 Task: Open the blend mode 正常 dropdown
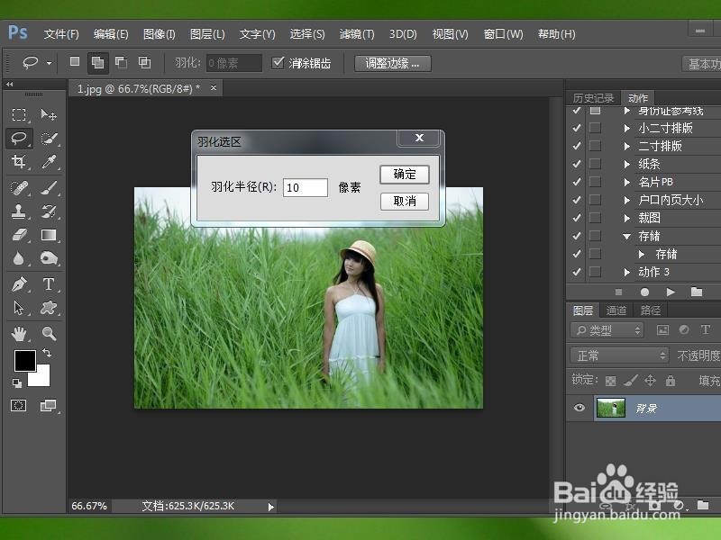pyautogui.click(x=619, y=355)
